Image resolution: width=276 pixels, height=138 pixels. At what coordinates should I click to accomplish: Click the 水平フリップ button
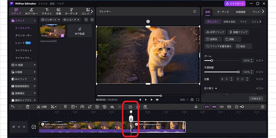(x=215, y=32)
